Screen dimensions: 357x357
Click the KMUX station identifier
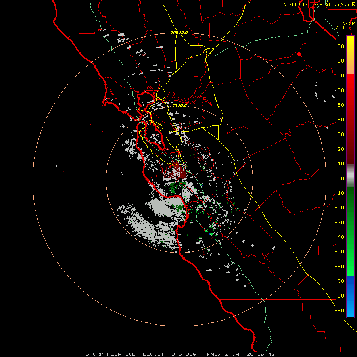pyautogui.click(x=215, y=354)
